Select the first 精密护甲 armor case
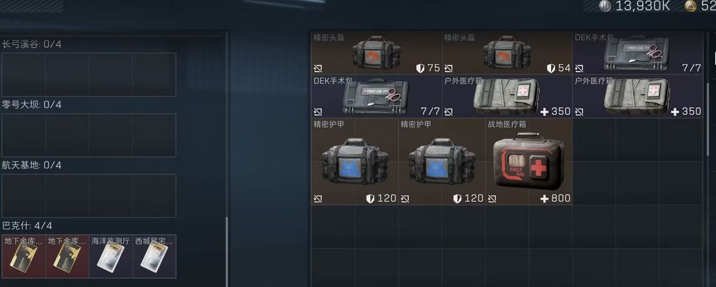 (355, 162)
